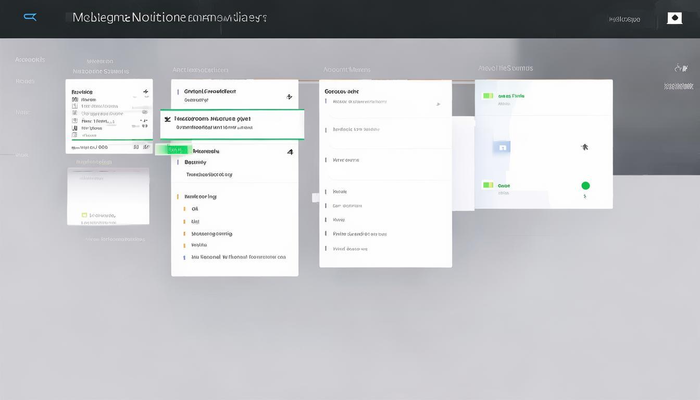Click the blue folder icon in the rightmost card
This screenshot has width=700, height=400.
pos(502,147)
